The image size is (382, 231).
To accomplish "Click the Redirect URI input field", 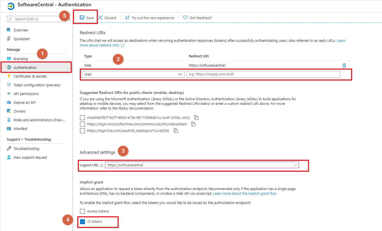I will pyautogui.click(x=263, y=74).
